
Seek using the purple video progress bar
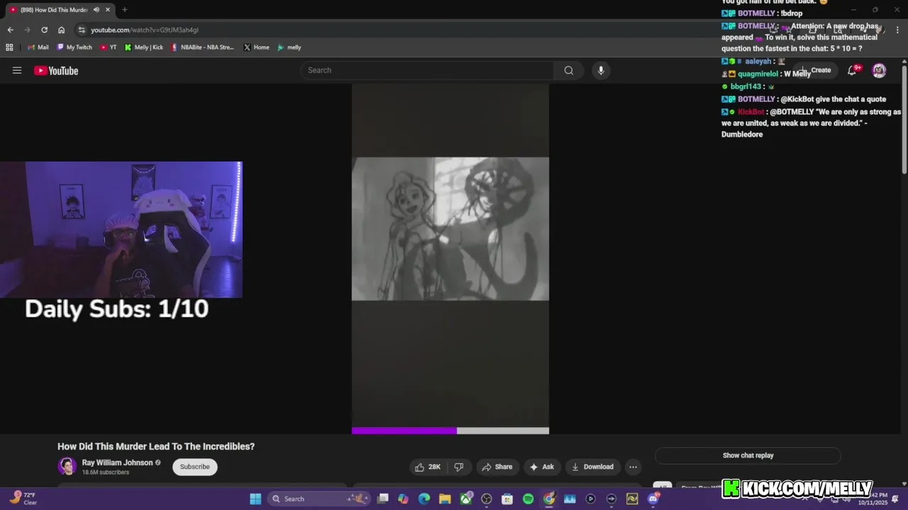(450, 431)
